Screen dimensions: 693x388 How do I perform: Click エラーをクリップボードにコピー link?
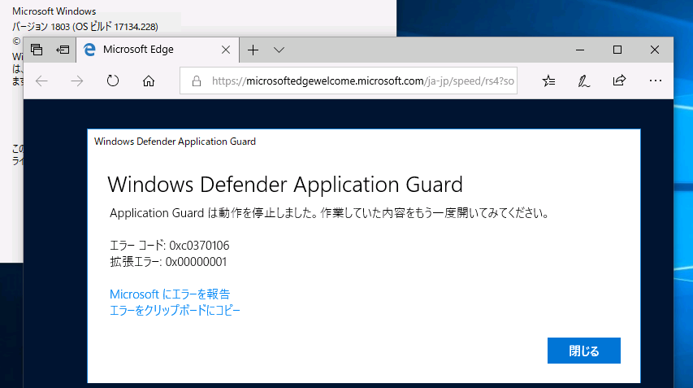[175, 310]
